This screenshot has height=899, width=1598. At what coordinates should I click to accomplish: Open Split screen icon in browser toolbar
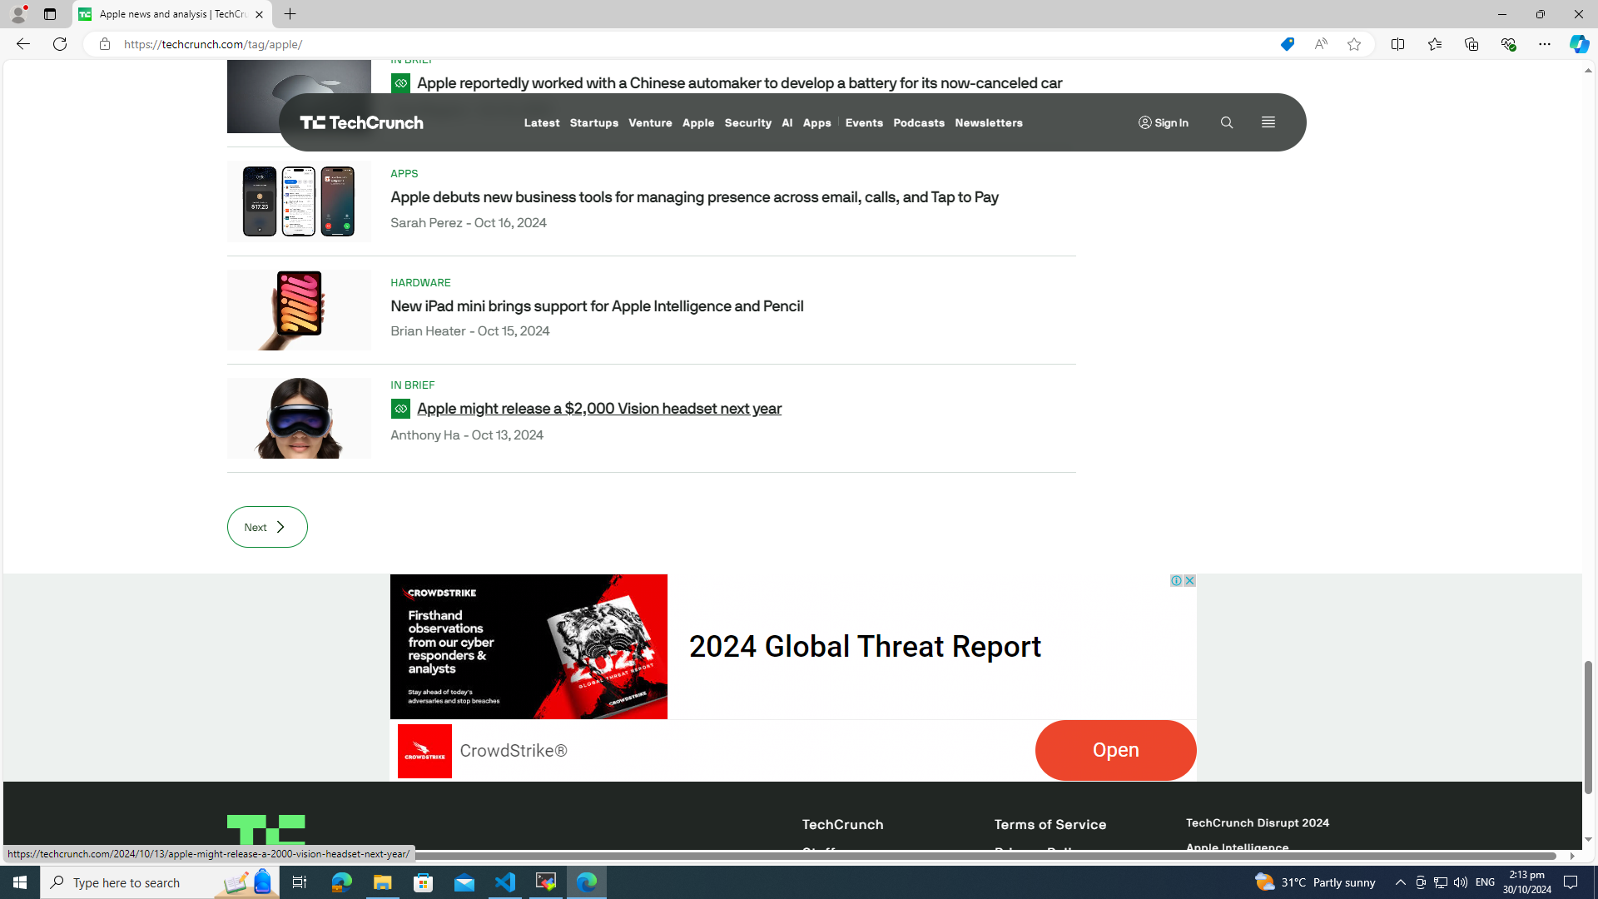coord(1397,44)
